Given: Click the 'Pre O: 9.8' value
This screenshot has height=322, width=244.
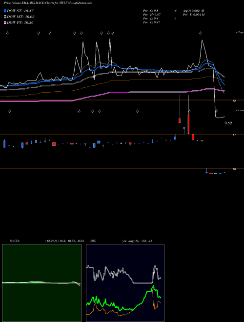Looking at the screenshot, I should pos(151,11).
